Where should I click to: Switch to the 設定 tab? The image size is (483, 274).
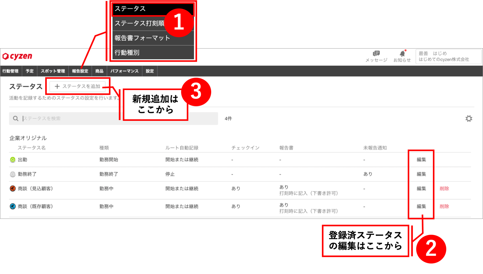[x=150, y=71]
